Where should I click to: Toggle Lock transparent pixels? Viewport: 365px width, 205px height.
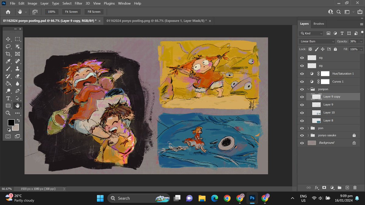310,49
